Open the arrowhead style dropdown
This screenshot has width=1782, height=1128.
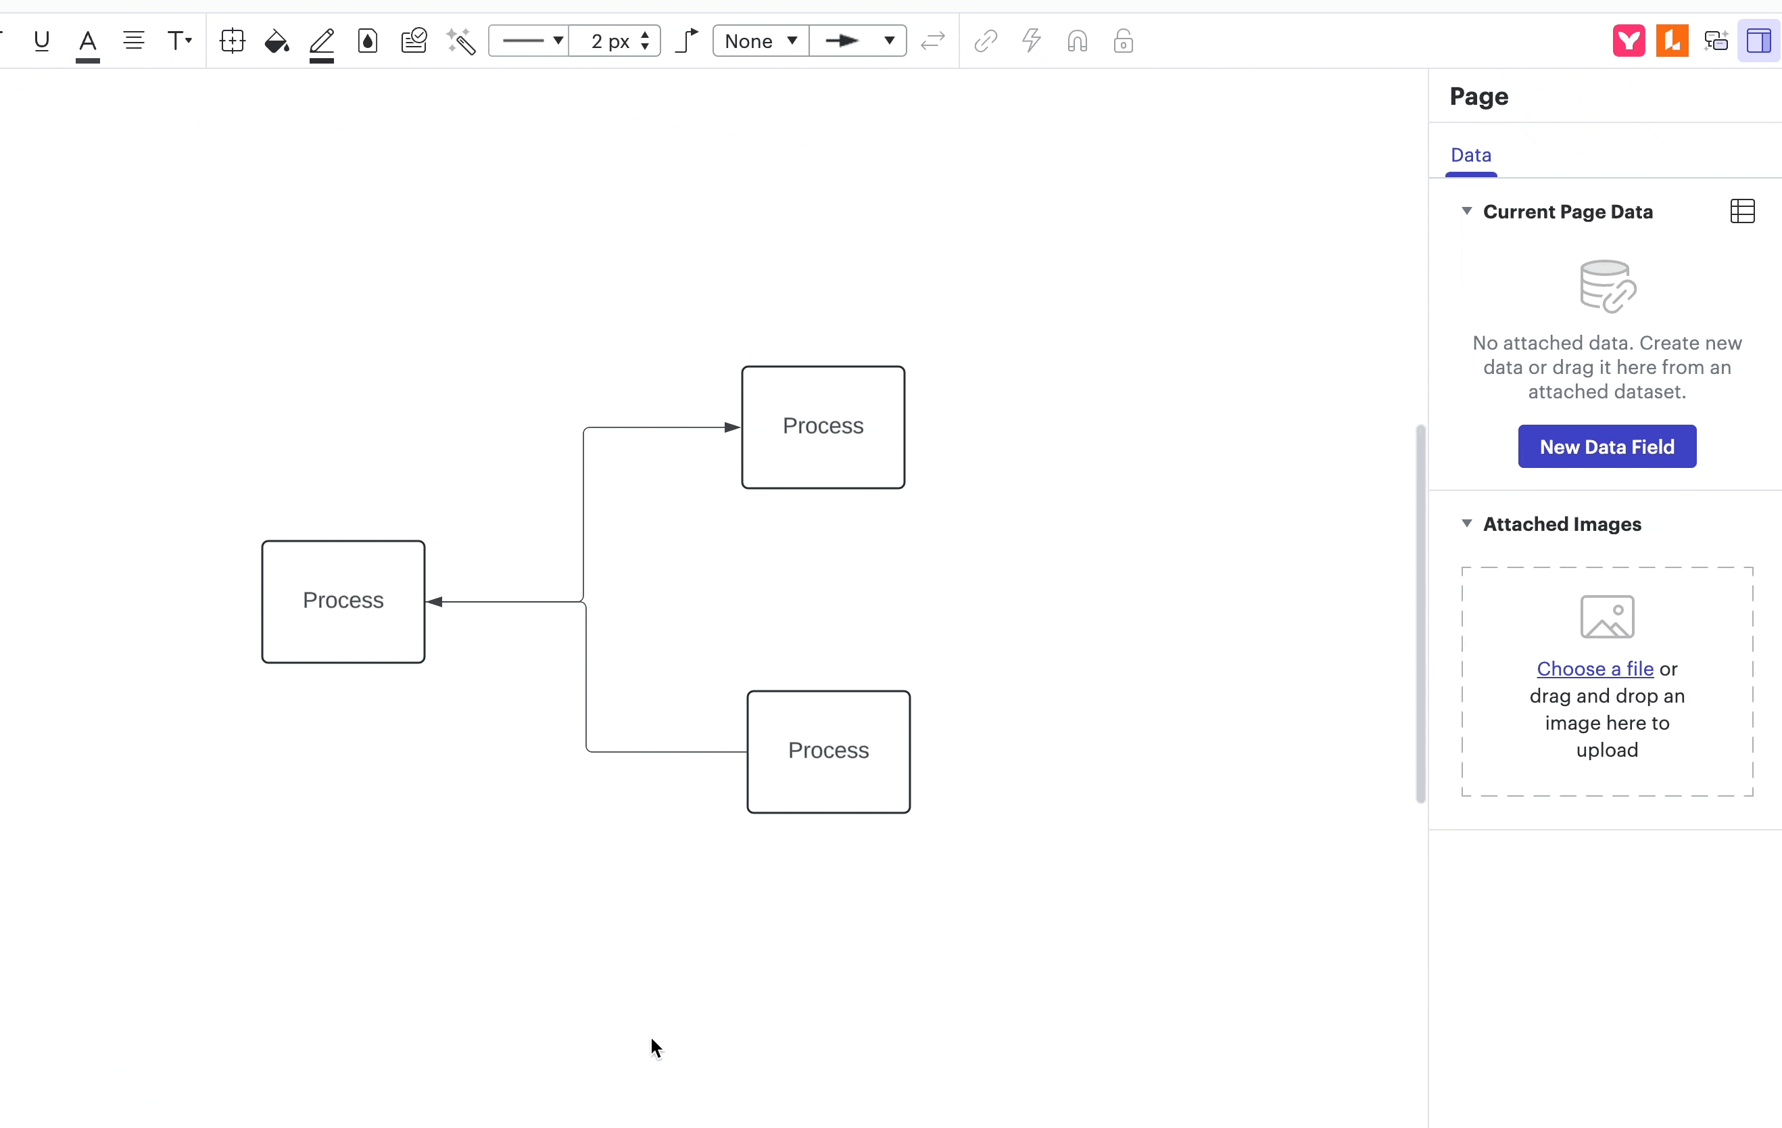coord(859,41)
